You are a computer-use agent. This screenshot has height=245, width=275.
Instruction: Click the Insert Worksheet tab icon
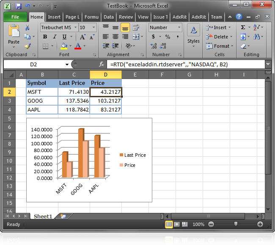63,216
